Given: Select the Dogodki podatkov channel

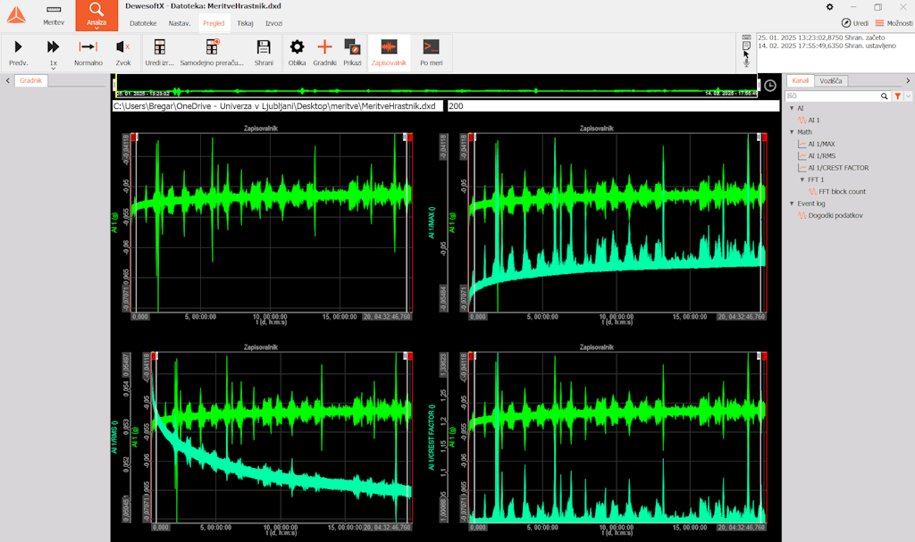Looking at the screenshot, I should pyautogui.click(x=835, y=216).
